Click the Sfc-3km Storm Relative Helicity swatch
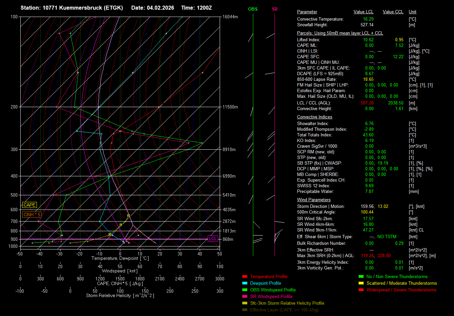This screenshot has width=454, height=316. point(245,303)
